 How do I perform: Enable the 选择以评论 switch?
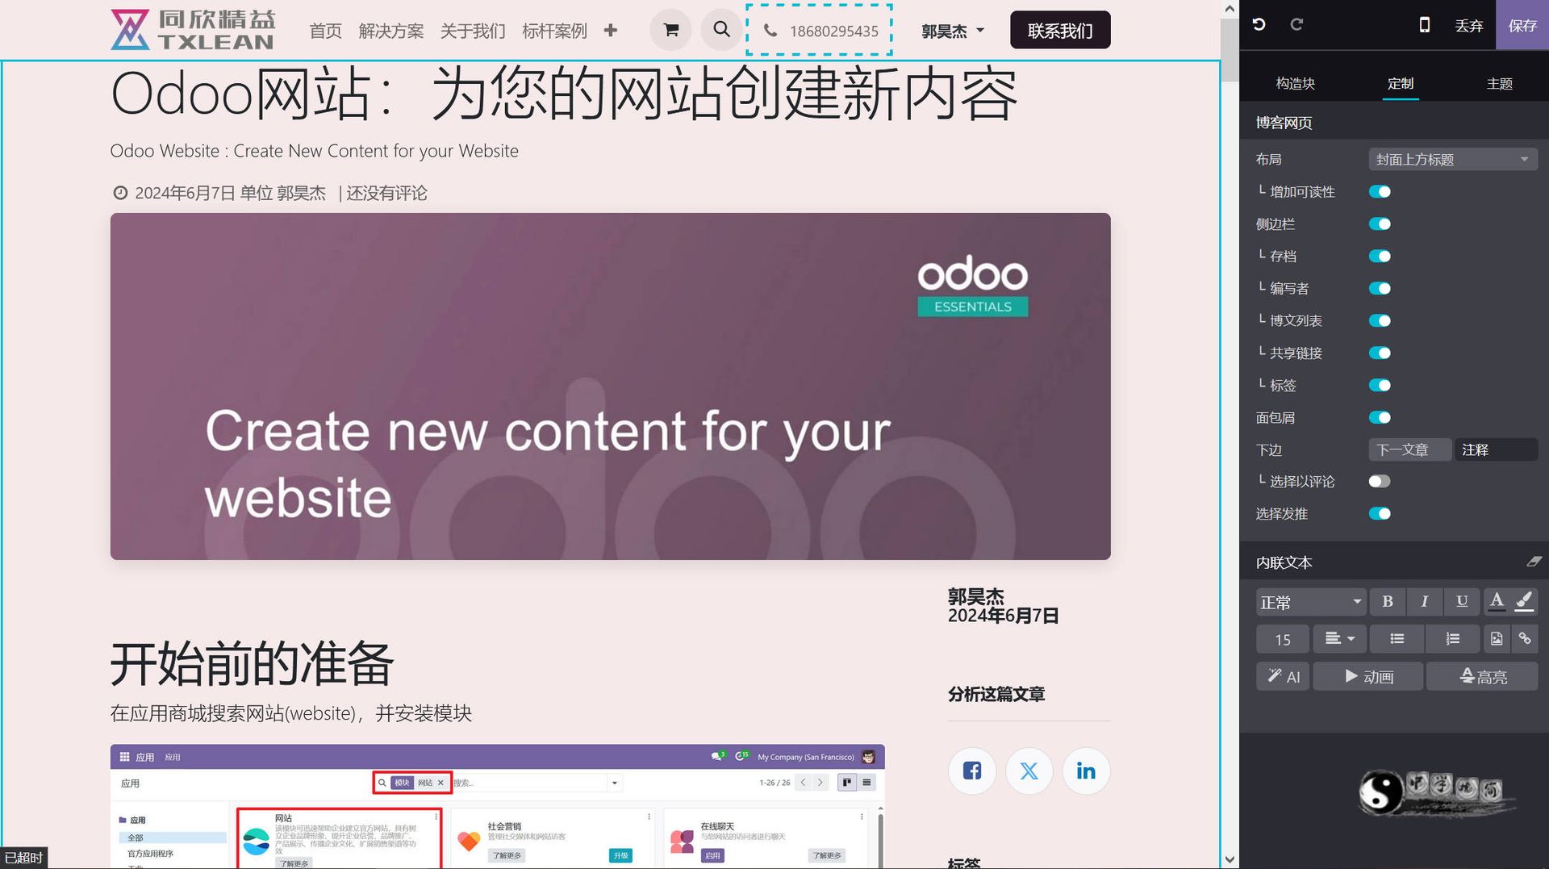[x=1380, y=482]
